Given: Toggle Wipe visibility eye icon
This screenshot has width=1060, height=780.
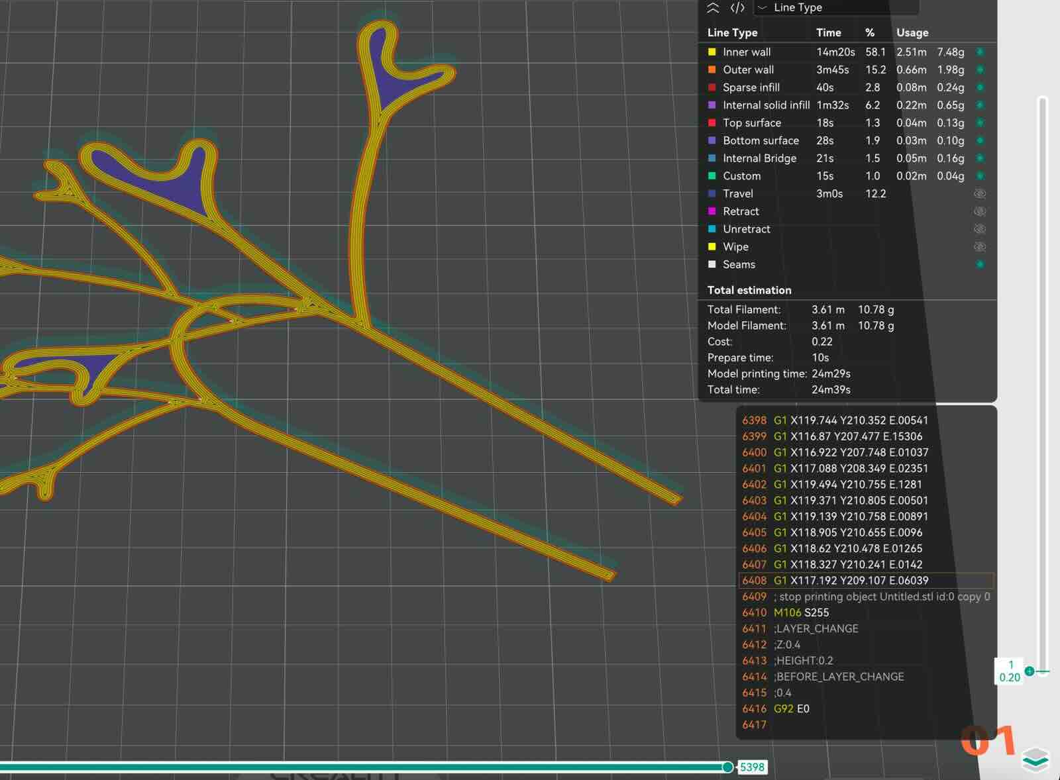Looking at the screenshot, I should [x=980, y=246].
